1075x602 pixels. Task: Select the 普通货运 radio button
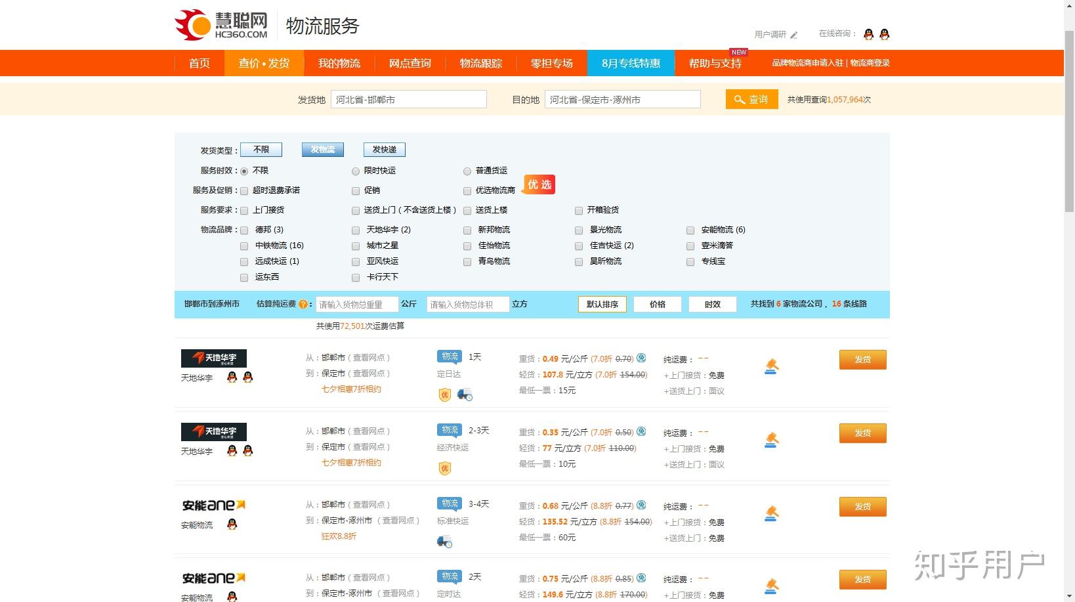pos(467,171)
